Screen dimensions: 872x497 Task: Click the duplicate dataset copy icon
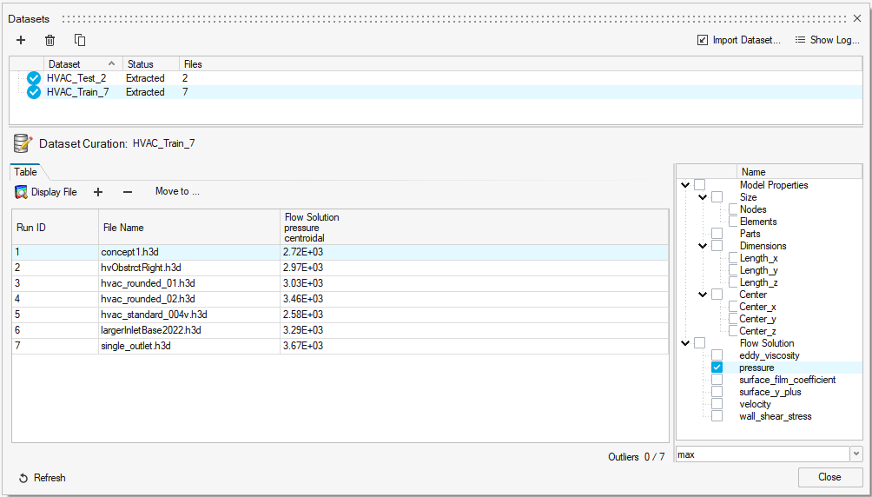tap(80, 40)
